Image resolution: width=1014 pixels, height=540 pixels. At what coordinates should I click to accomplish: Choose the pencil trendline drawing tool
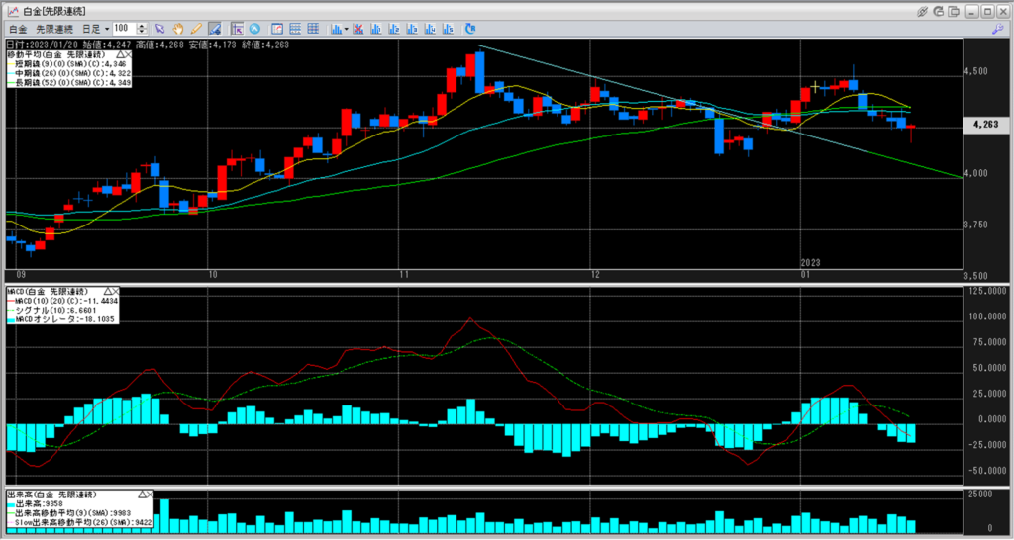pos(196,29)
